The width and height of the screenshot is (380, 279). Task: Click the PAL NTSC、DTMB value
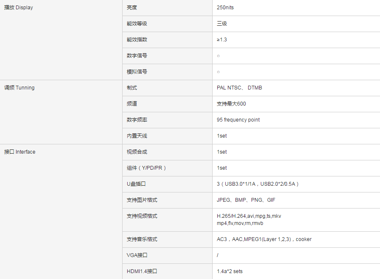239,88
